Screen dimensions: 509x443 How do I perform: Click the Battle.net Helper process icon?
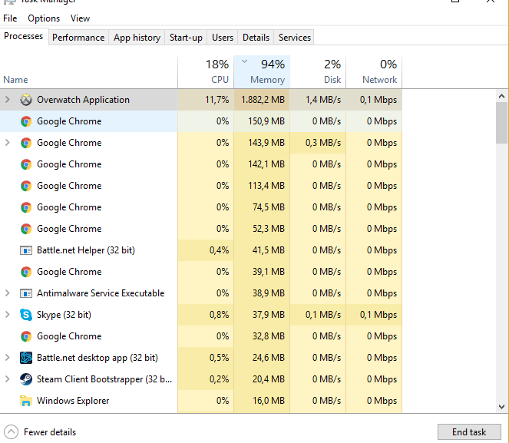(25, 250)
